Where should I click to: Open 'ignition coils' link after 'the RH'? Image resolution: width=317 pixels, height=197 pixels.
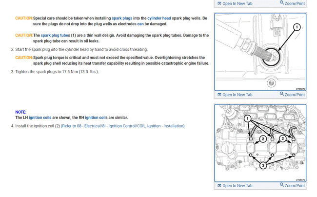[x=96, y=118]
